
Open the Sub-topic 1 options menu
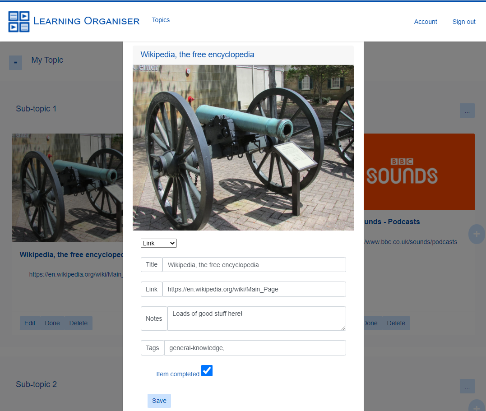coord(467,111)
